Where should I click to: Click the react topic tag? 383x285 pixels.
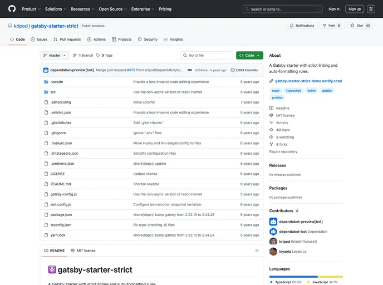(276, 91)
